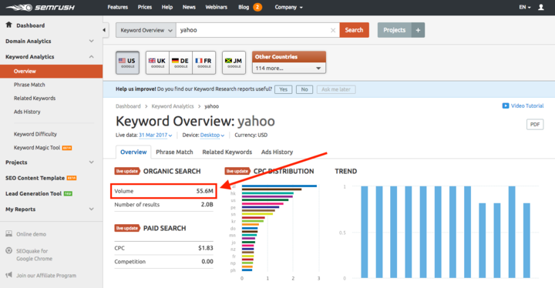
Task: Expand My Reports section
Action: click(x=91, y=209)
